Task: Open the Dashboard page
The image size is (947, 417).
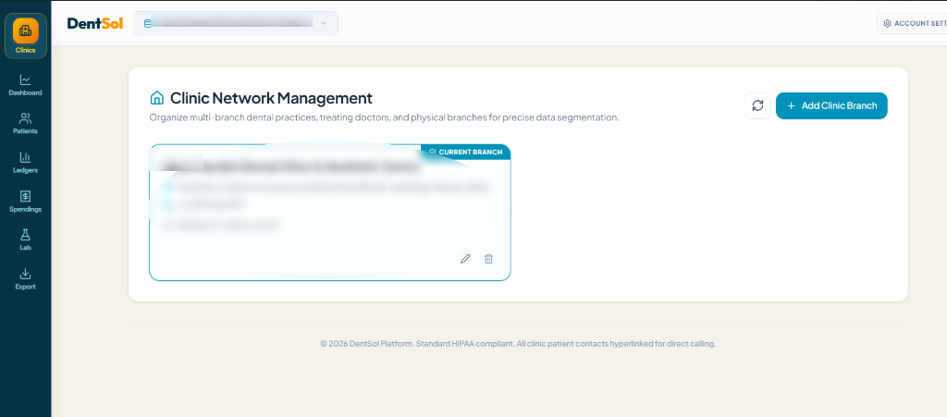Action: [25, 85]
